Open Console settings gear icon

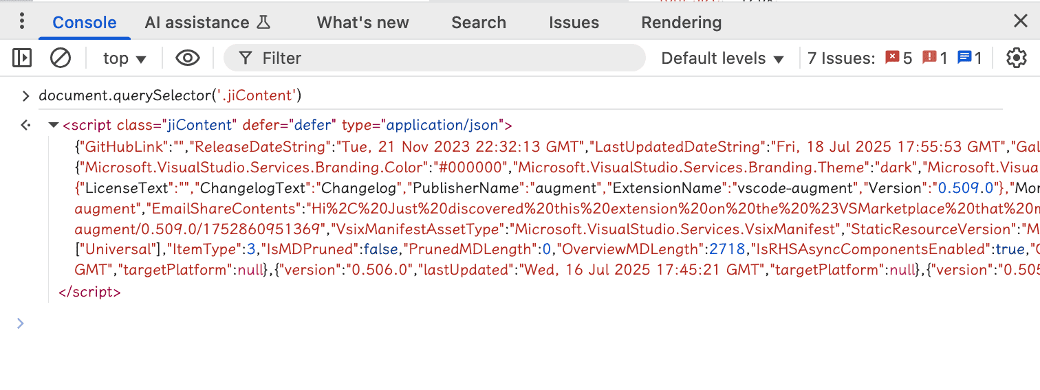click(1016, 58)
